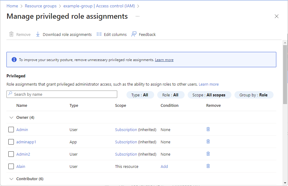Navigate to Home breadcrumb
This screenshot has height=186, width=288.
pos(12,6)
